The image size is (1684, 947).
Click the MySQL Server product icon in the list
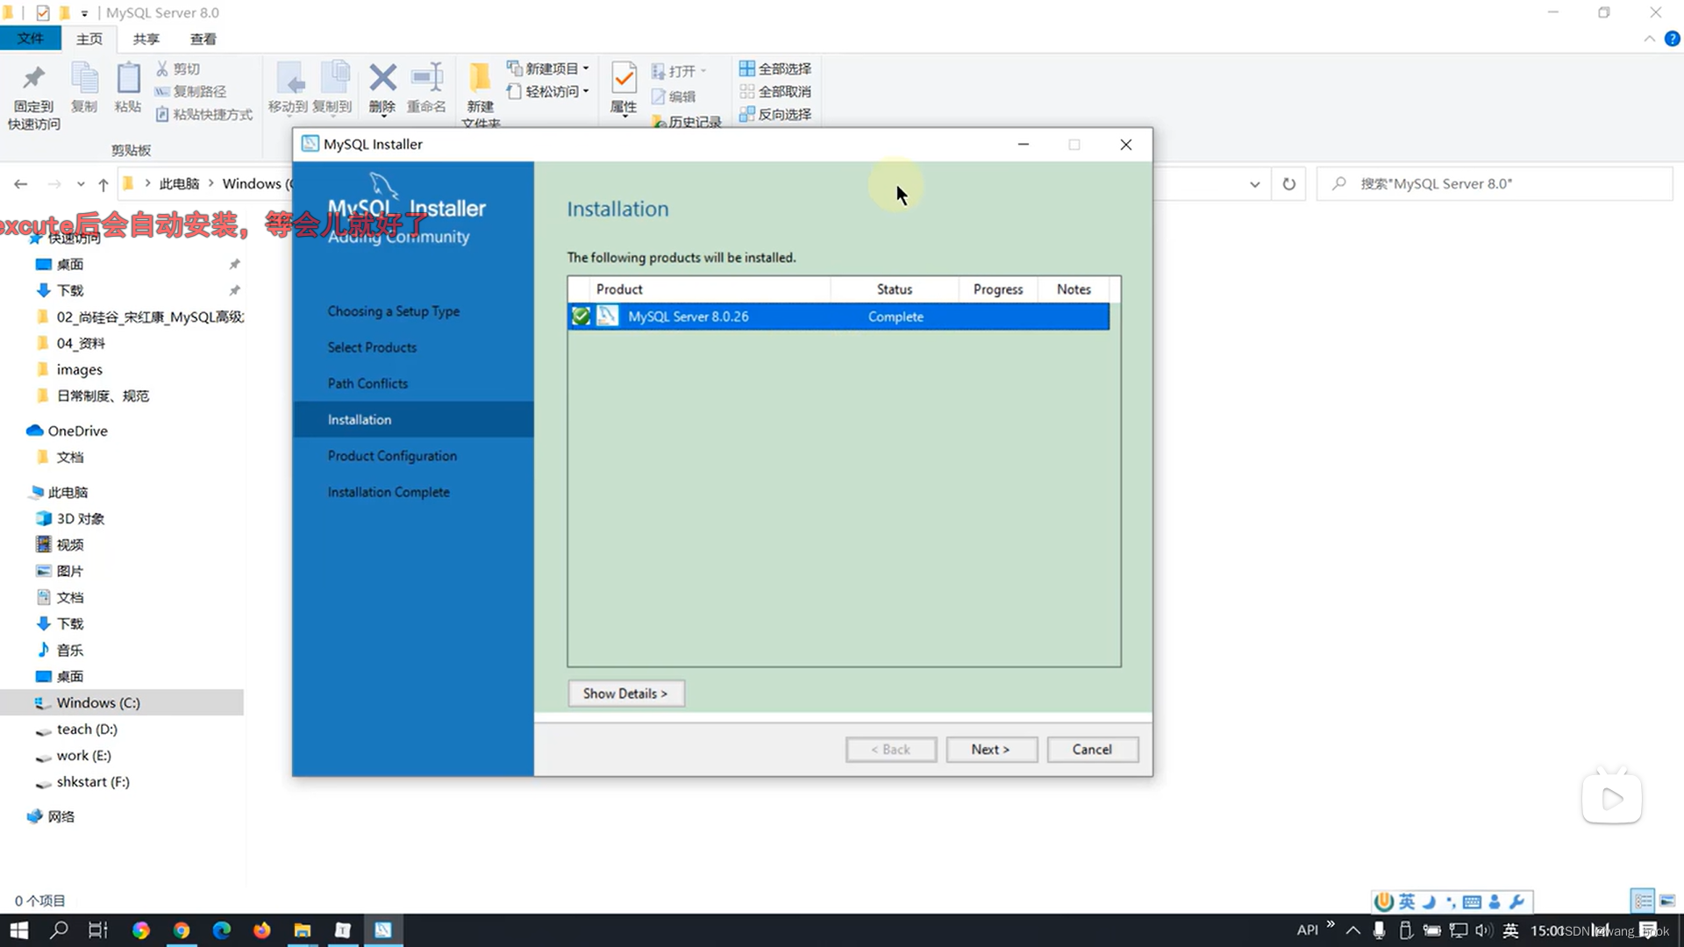pyautogui.click(x=608, y=317)
